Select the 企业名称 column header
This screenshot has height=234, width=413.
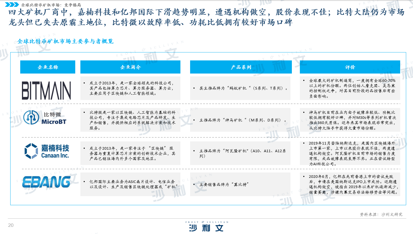pyautogui.click(x=48, y=67)
